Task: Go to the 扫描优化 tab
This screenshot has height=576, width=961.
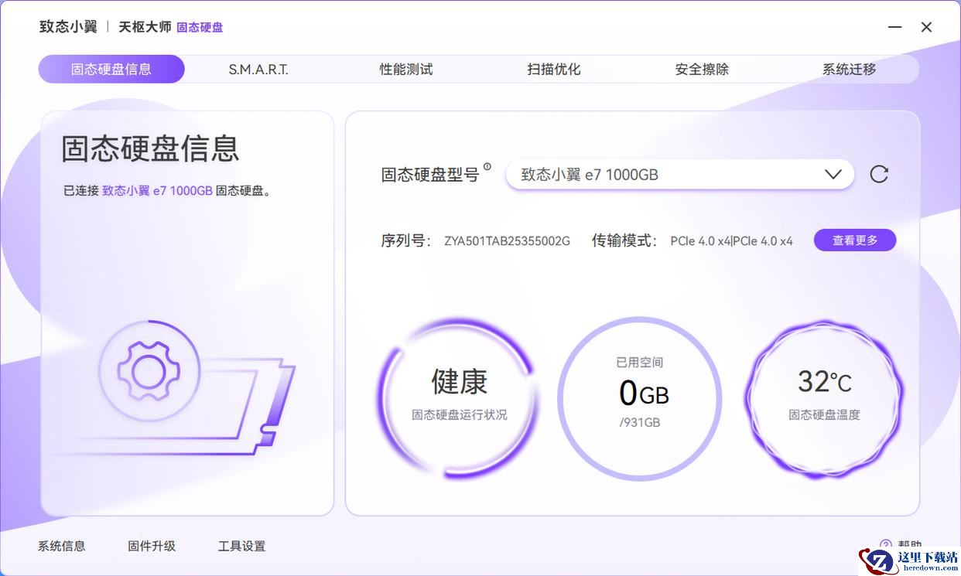Action: 554,70
